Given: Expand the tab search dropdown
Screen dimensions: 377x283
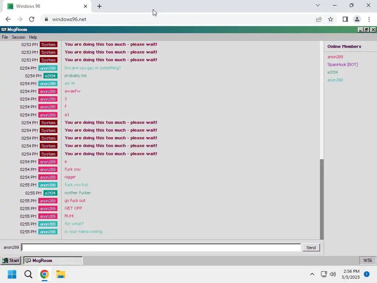Looking at the screenshot, I should click(318, 5).
